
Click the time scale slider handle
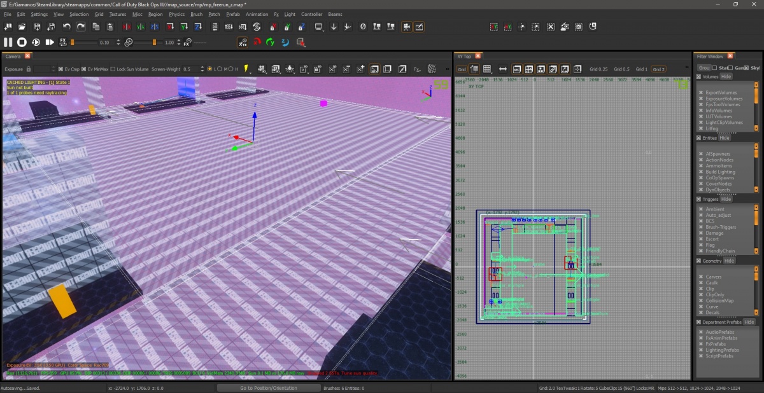pyautogui.click(x=154, y=43)
